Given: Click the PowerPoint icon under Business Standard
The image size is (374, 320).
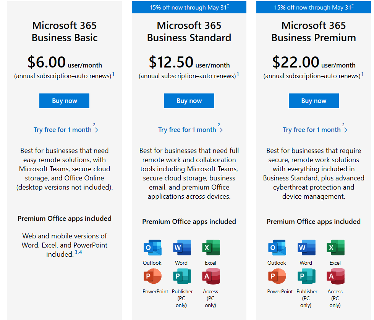Looking at the screenshot, I should (152, 277).
